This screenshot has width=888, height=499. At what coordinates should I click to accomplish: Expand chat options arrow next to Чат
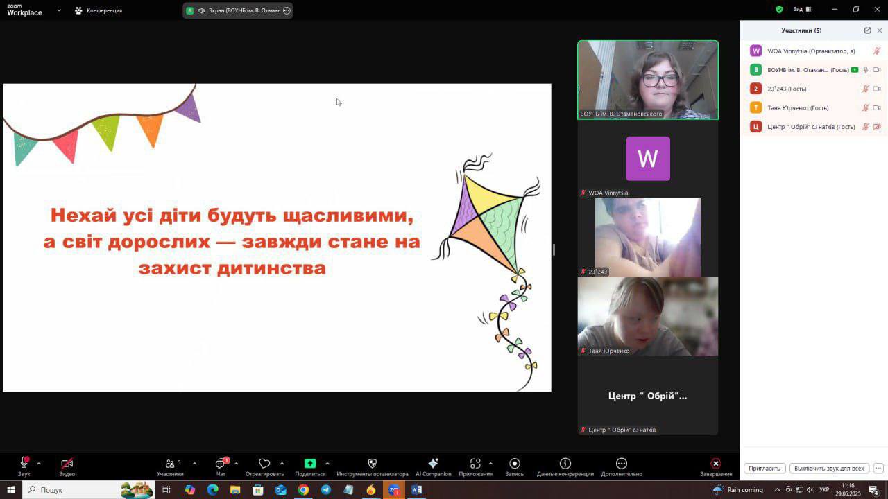click(x=236, y=463)
